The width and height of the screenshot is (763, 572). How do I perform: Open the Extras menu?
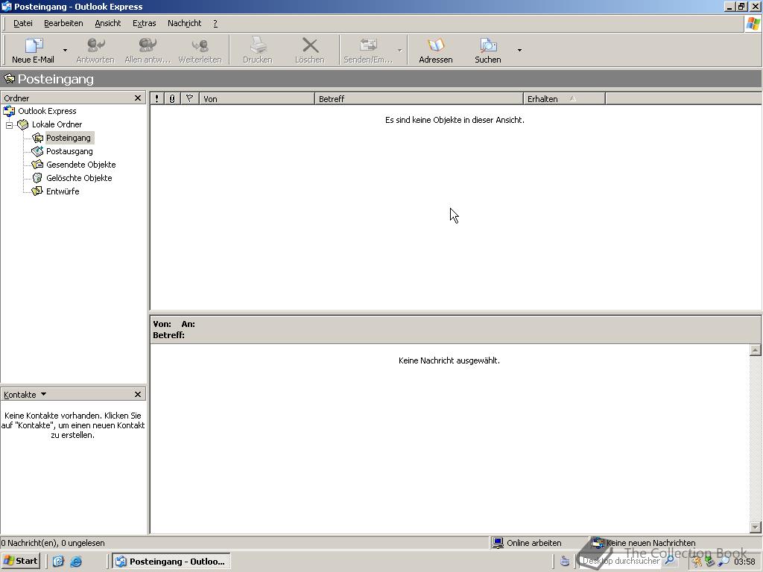(144, 23)
